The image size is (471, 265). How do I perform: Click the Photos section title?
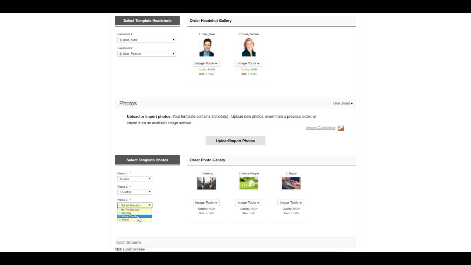coord(128,103)
